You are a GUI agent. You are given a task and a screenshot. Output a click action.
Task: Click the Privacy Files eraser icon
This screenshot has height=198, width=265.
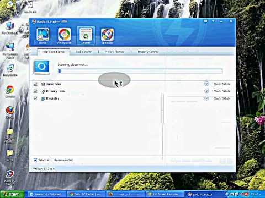(x=43, y=91)
